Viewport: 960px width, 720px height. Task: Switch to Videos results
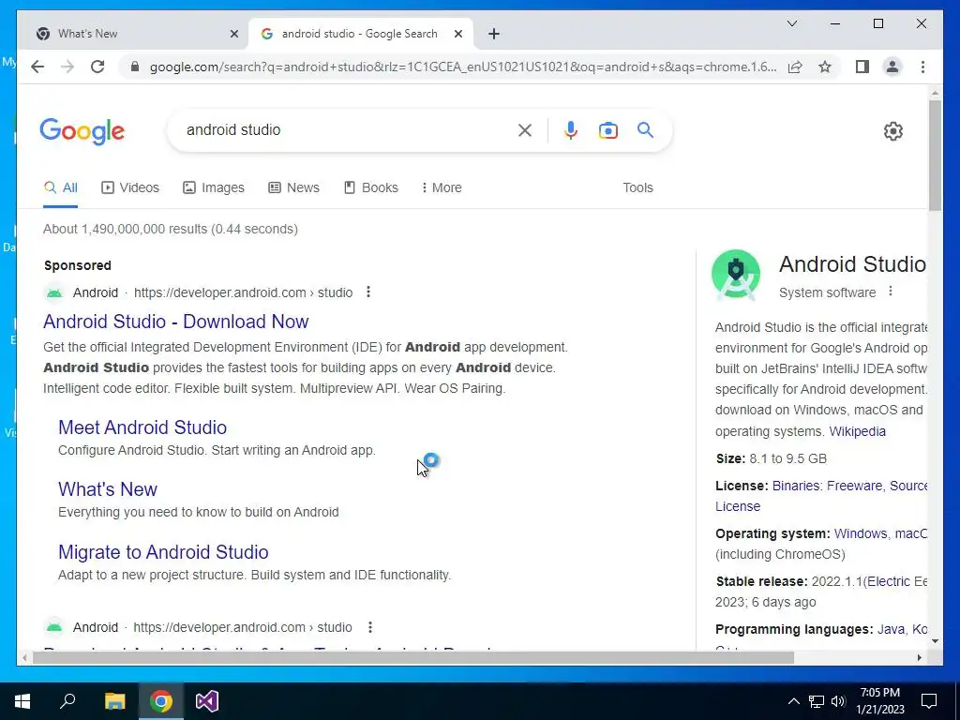tap(129, 187)
